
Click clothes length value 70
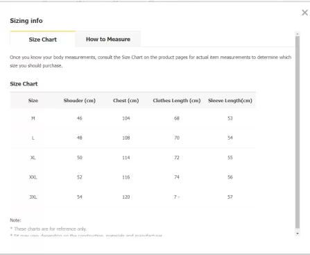[x=177, y=138]
